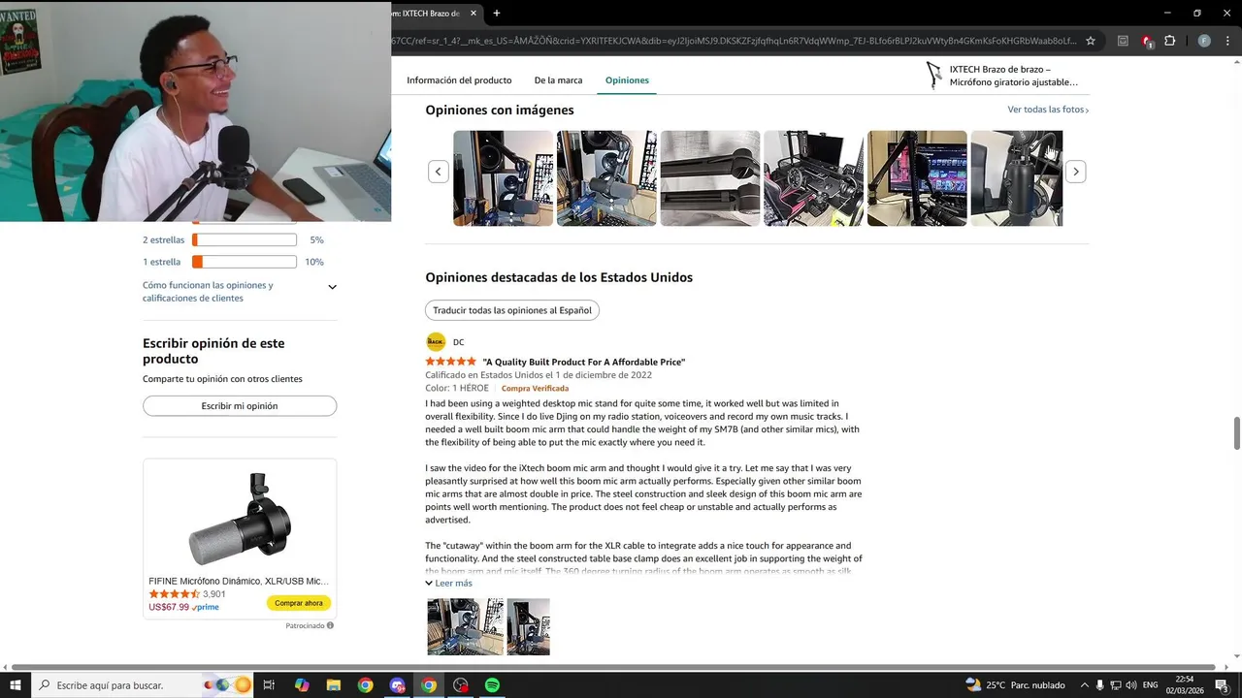1242x698 pixels.
Task: Click the red extension icon with badge
Action: click(x=1147, y=41)
